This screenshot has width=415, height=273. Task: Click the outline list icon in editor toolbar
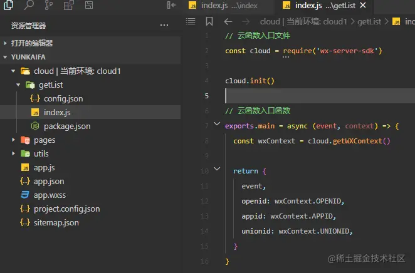pos(191,21)
